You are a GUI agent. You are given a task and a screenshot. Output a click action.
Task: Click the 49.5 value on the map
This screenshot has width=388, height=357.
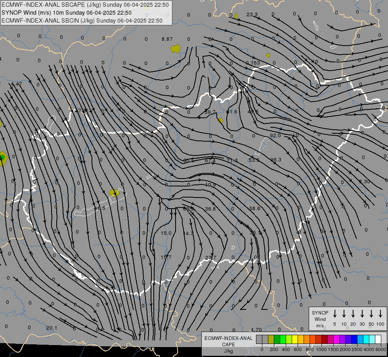[253, 112]
